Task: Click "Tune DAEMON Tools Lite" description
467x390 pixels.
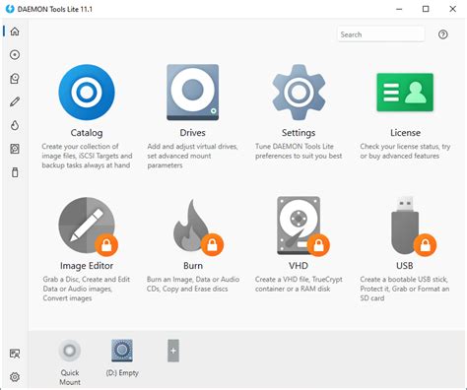Action: pos(299,151)
